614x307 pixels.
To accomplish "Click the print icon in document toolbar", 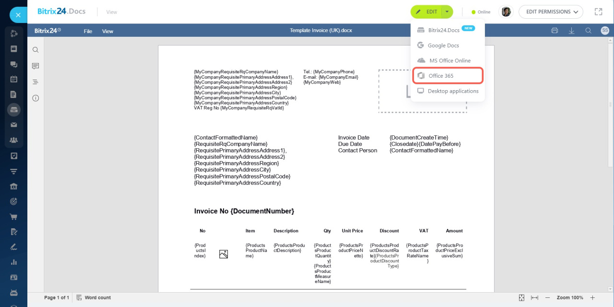I will coord(555,31).
